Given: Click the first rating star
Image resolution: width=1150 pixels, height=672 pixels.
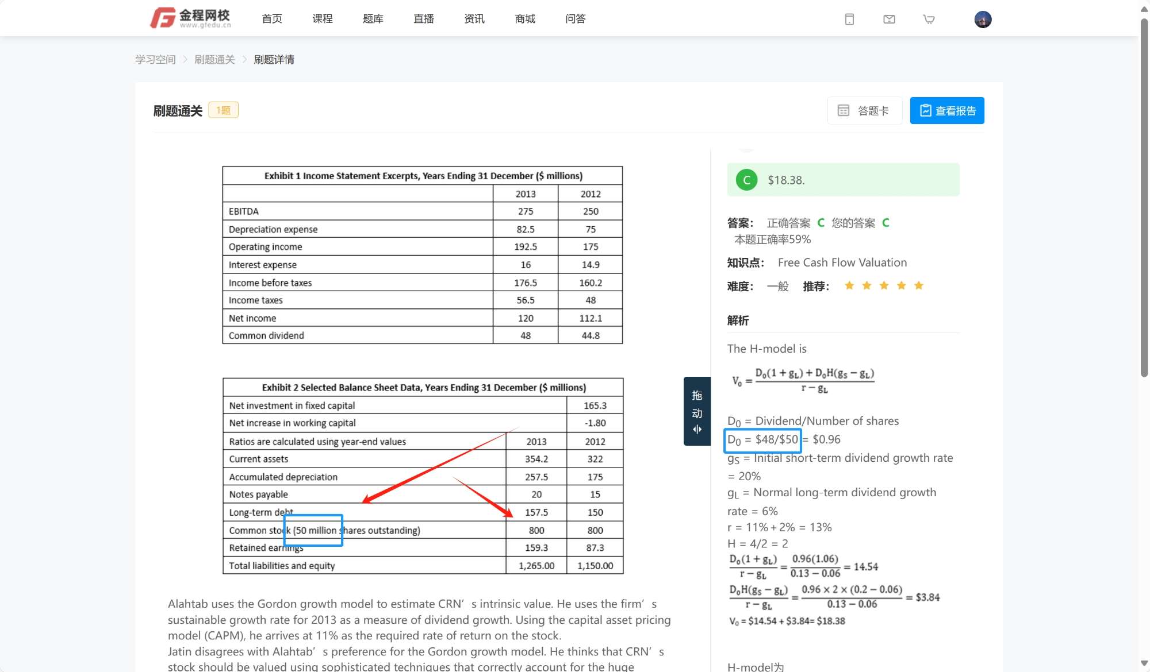Looking at the screenshot, I should [849, 286].
